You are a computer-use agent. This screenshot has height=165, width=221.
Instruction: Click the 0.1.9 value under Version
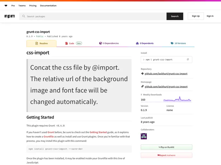pyautogui.click(x=144, y=110)
